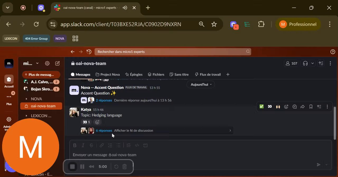
Task: Open the Sans titre tab
Action: pyautogui.click(x=179, y=75)
